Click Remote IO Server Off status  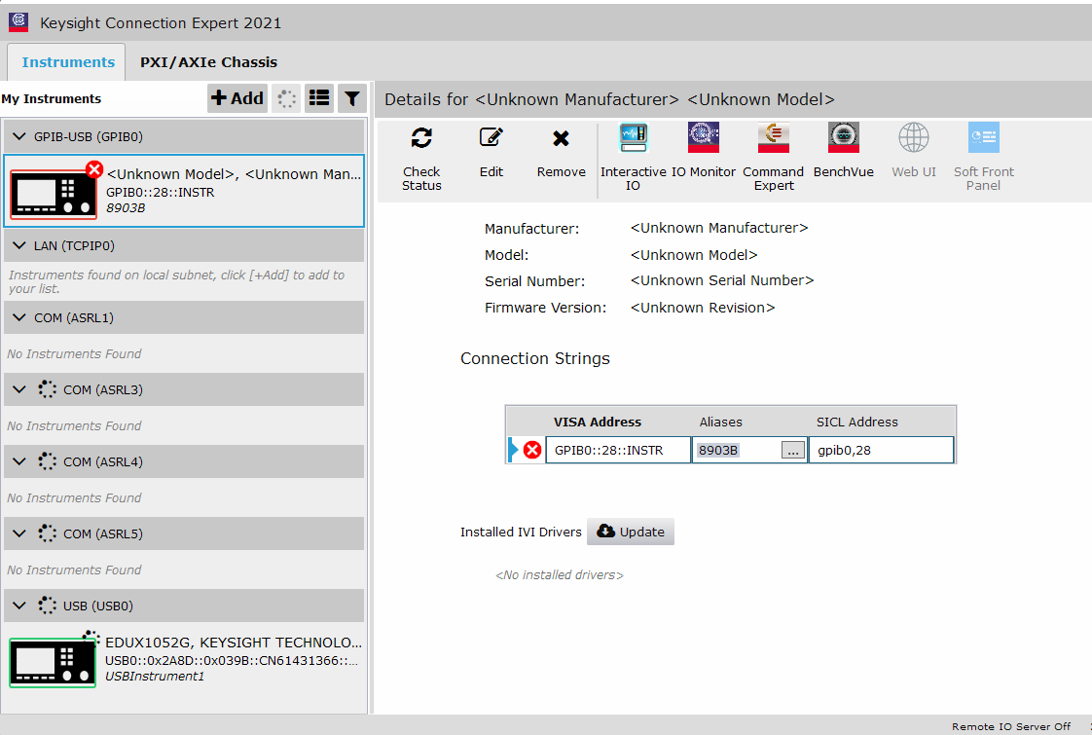tap(1010, 726)
